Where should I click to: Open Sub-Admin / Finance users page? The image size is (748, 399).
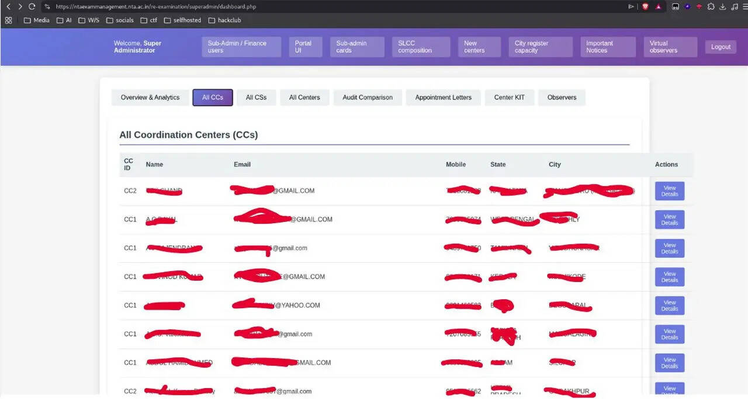tap(241, 47)
